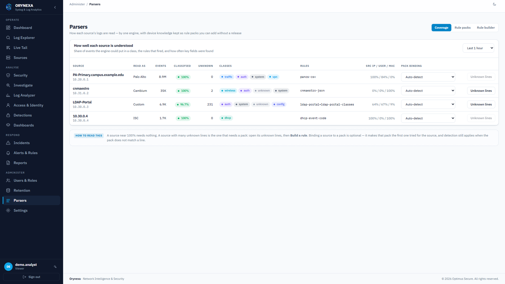
Task: Open Dashboards layers icon
Action: pos(8,125)
